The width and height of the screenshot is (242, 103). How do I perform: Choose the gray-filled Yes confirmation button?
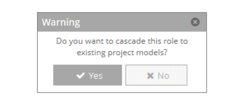87,75
